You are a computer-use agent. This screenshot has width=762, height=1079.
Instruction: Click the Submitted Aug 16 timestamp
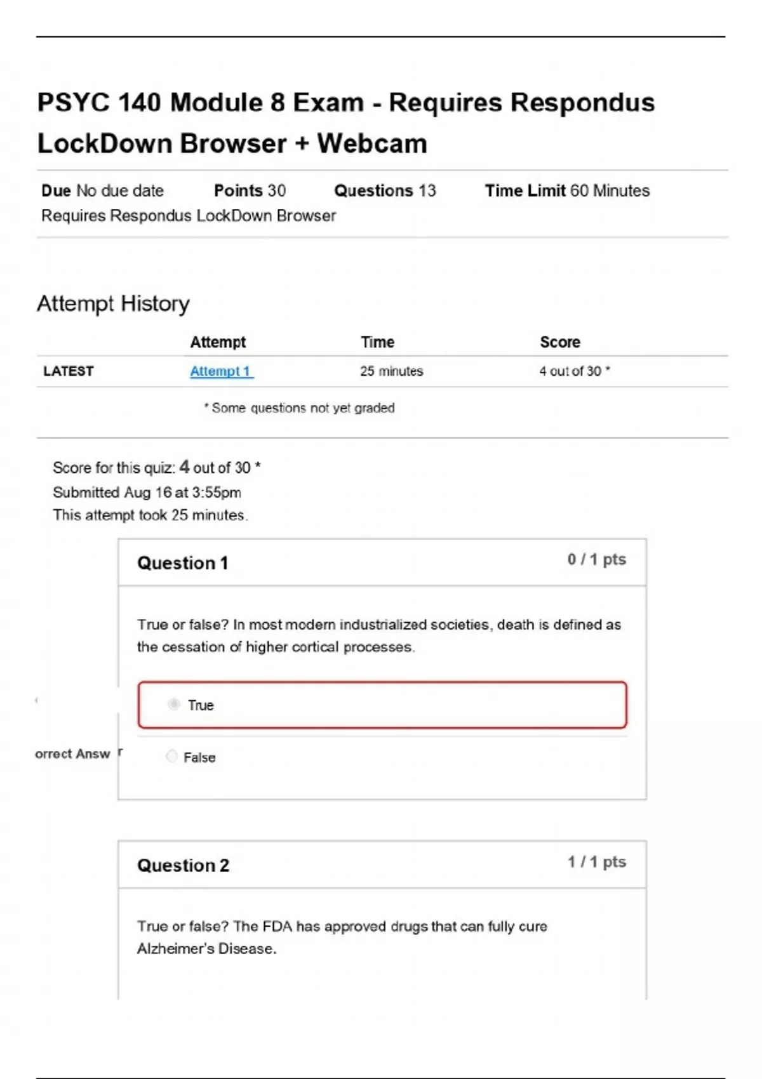click(x=147, y=492)
